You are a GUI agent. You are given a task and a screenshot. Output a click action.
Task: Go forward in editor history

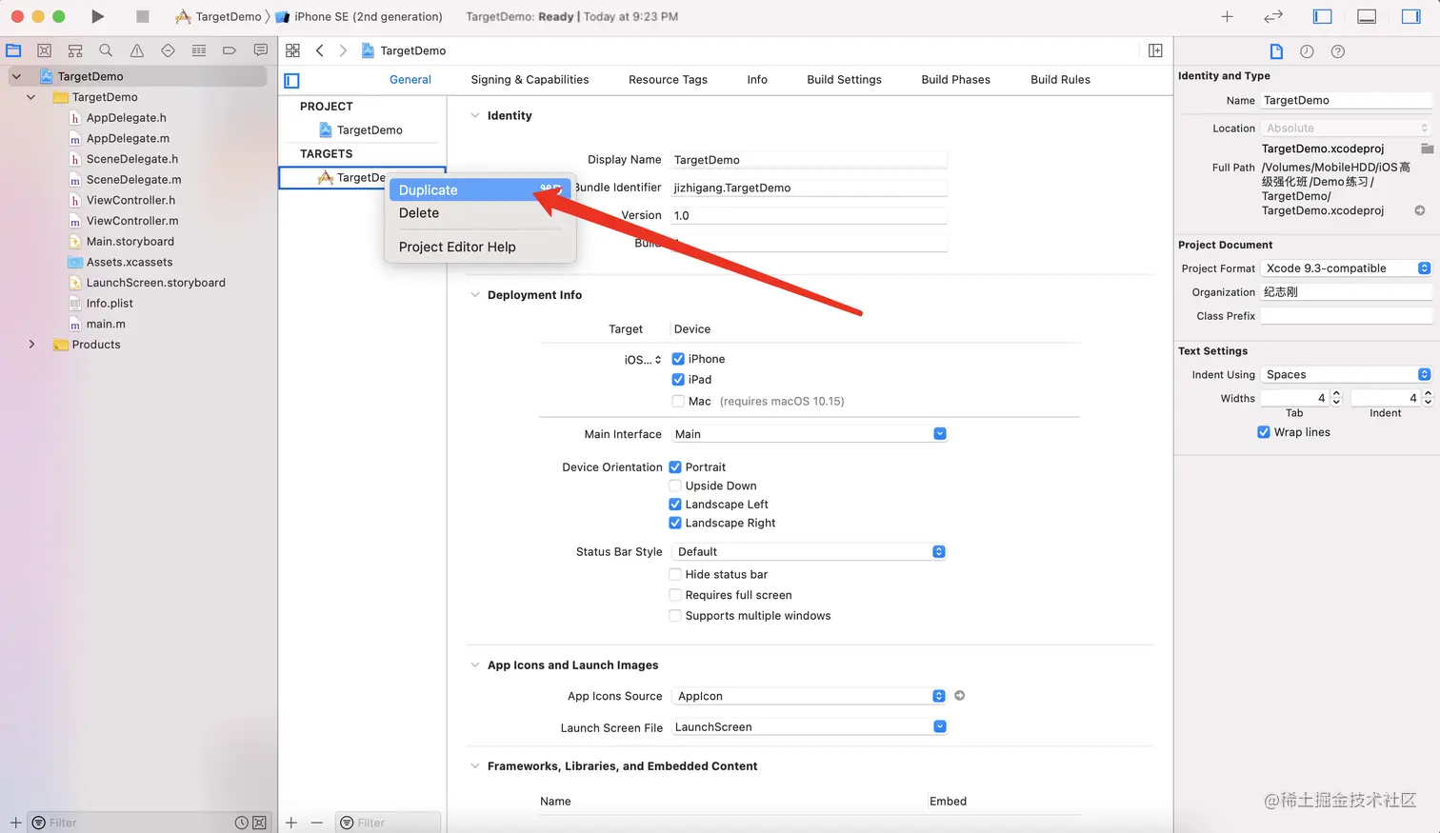tap(343, 50)
